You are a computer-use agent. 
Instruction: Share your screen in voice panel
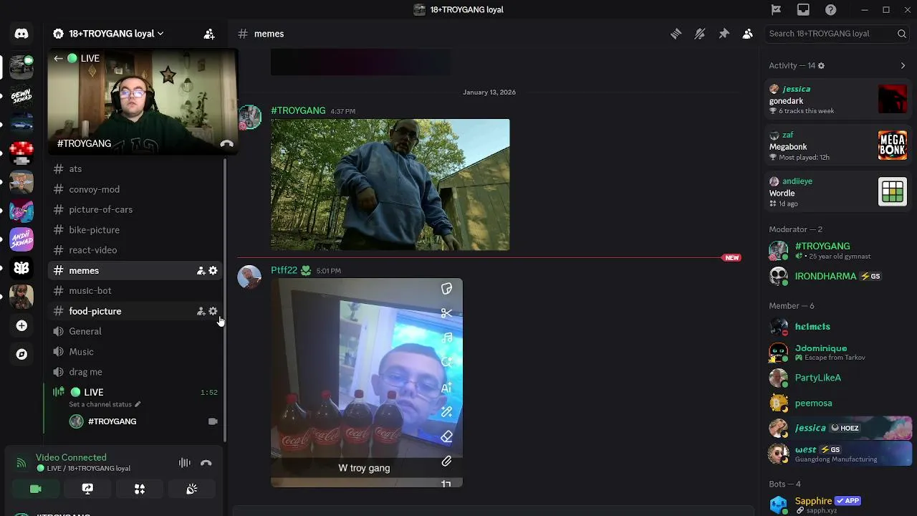tap(87, 489)
